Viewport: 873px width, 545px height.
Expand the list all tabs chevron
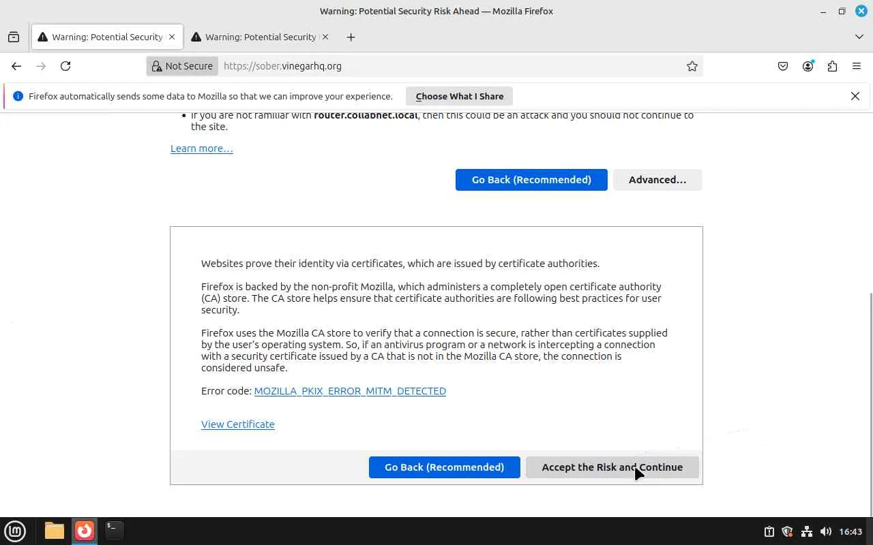pyautogui.click(x=859, y=37)
